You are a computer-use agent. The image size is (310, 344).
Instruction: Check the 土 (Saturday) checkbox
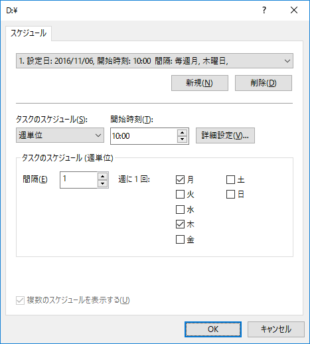point(230,179)
